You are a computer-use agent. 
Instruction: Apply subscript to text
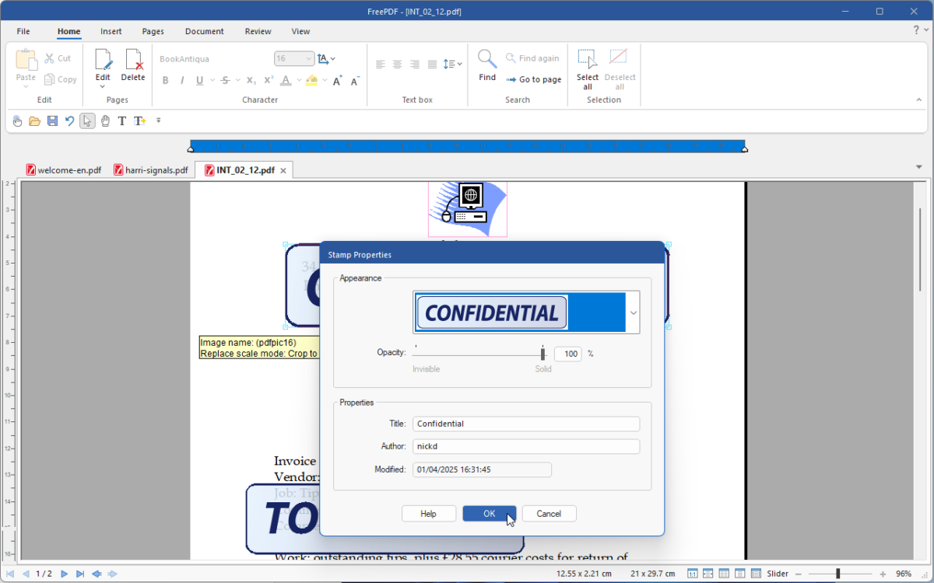[x=251, y=79]
